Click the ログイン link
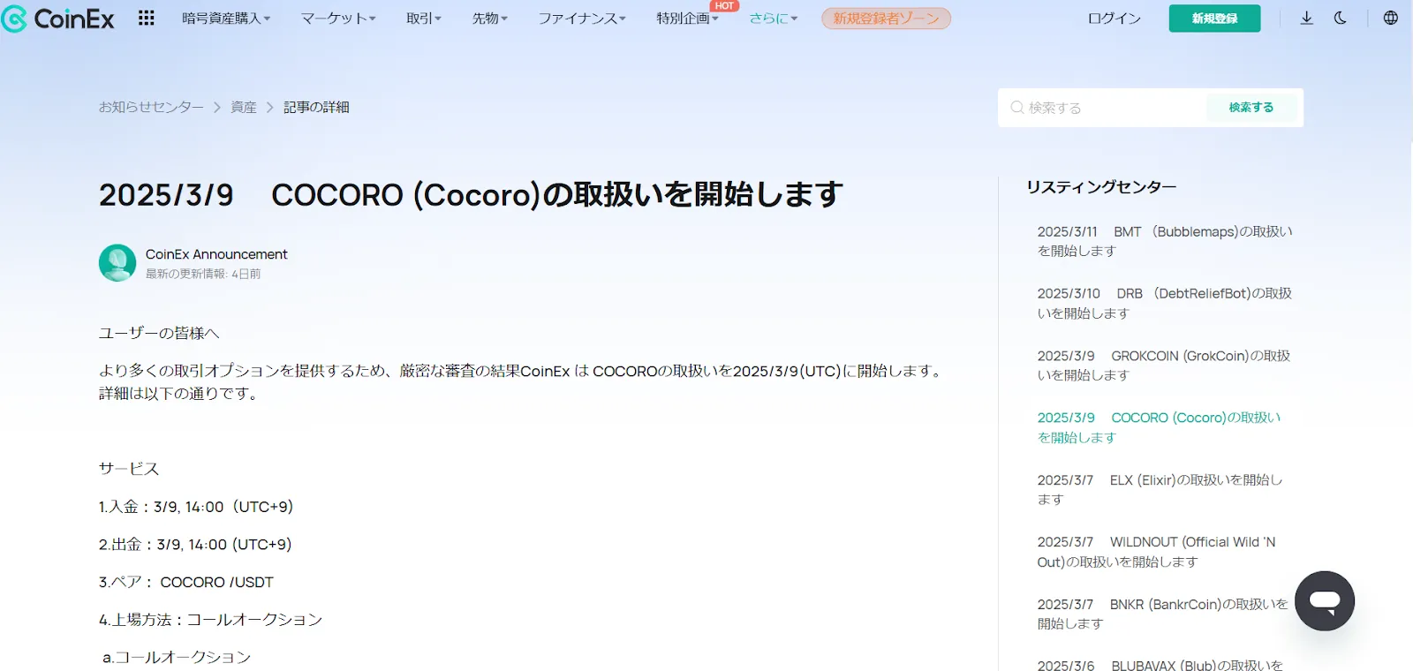This screenshot has width=1413, height=671. coord(1115,19)
